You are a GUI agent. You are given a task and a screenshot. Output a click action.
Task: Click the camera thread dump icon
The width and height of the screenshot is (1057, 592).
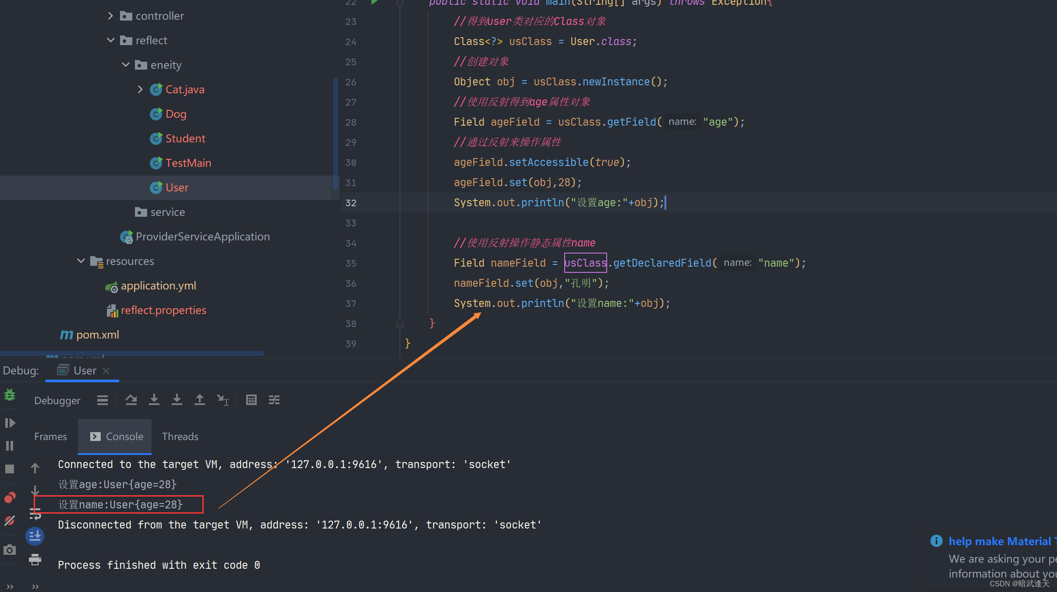(x=10, y=550)
